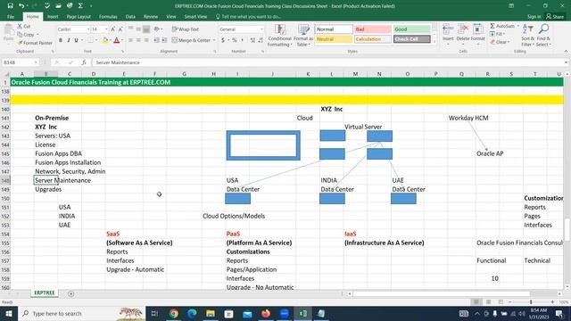Decrease the font size
Viewport: 571px width, 321px height.
(x=120, y=29)
